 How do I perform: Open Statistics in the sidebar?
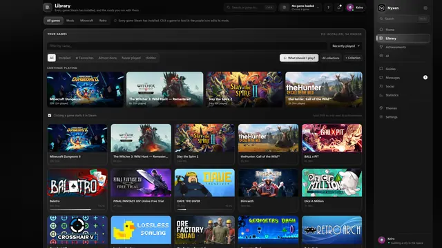coord(403,95)
